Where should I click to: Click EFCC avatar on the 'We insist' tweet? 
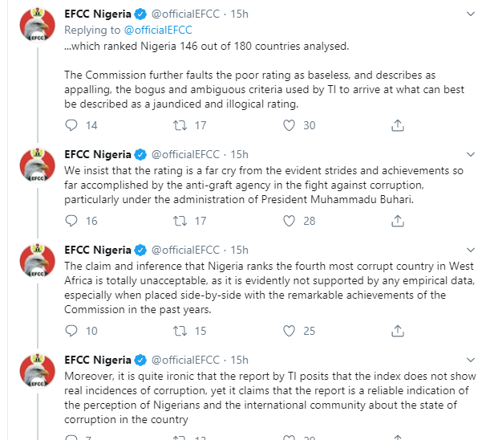[38, 165]
